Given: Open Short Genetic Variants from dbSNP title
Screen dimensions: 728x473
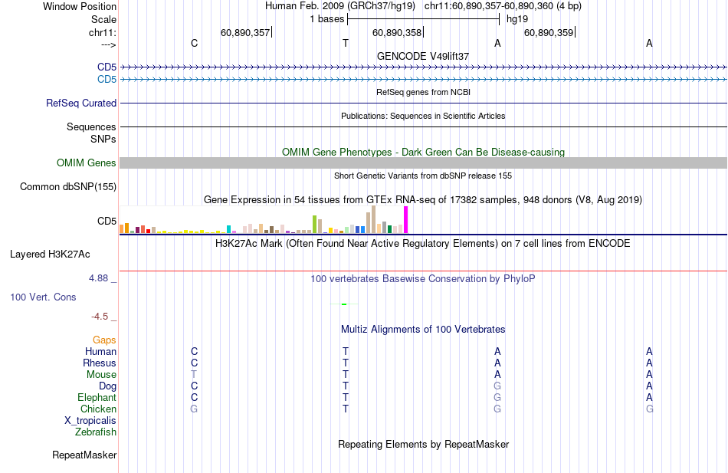Looking at the screenshot, I should (x=423, y=176).
